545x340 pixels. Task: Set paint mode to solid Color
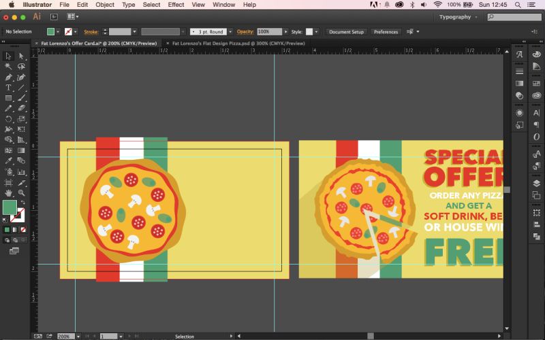(x=7, y=230)
